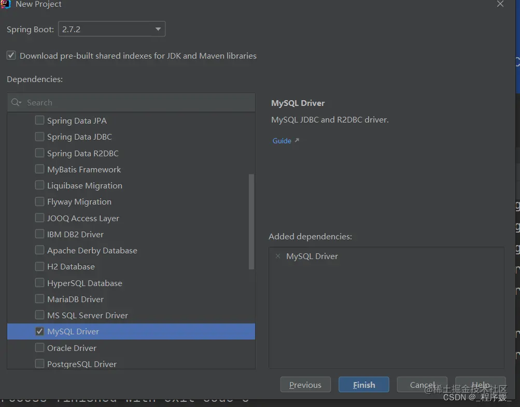
Task: Check the HyperSQL Database checkbox
Action: pyautogui.click(x=39, y=282)
